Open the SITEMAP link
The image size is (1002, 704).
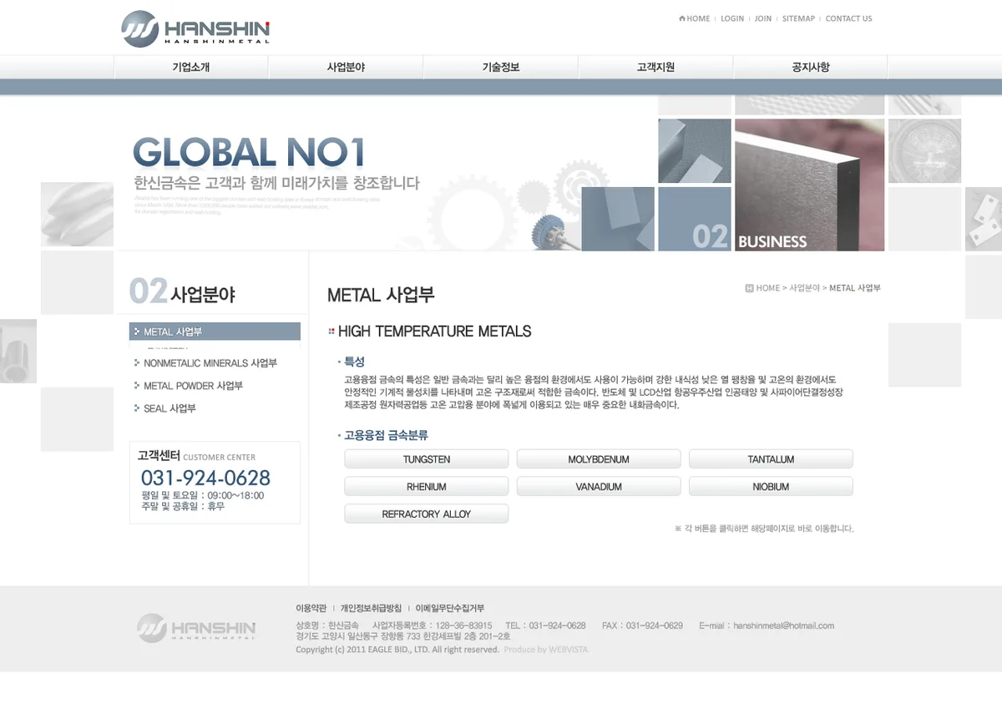[x=798, y=18]
